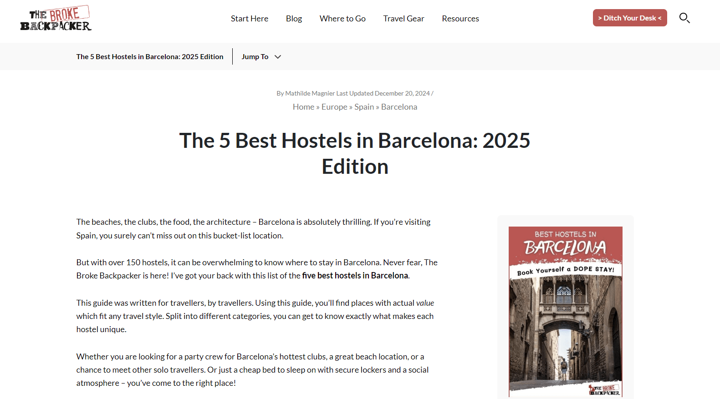Click bold 'five best hostels in Barcelona' text
Screen dimensions: 720x399
[x=355, y=276]
